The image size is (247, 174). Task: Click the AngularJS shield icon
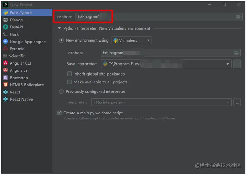5,70
